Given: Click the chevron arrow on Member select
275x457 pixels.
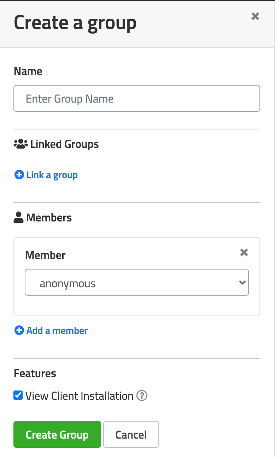Looking at the screenshot, I should click(x=242, y=282).
